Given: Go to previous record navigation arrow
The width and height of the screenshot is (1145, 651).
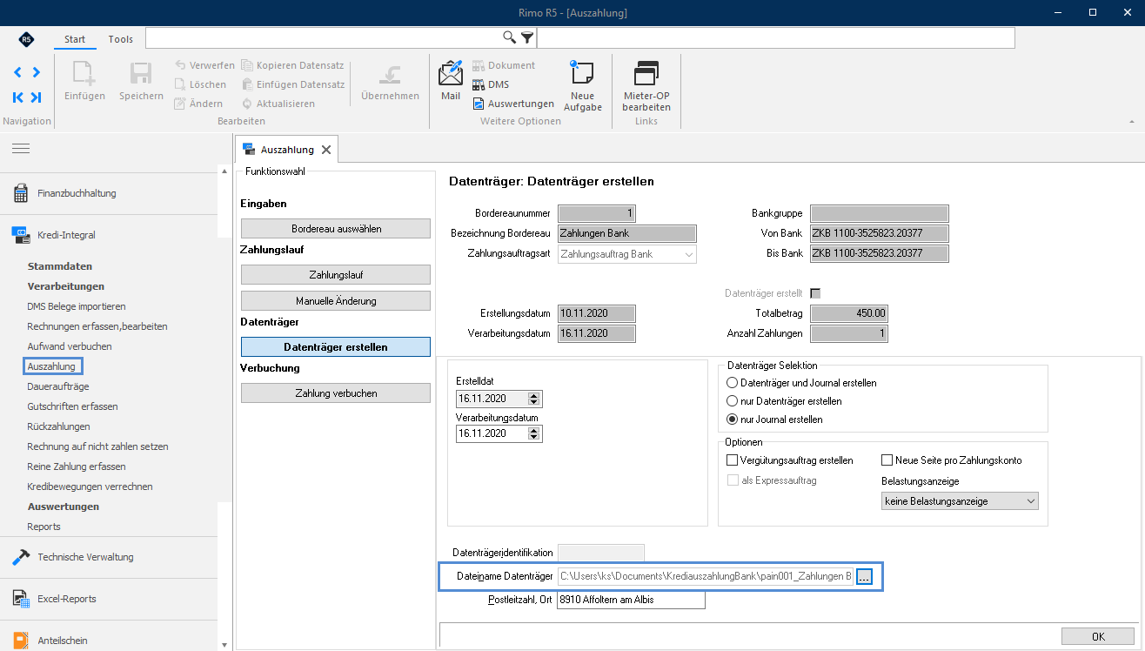Looking at the screenshot, I should point(18,72).
